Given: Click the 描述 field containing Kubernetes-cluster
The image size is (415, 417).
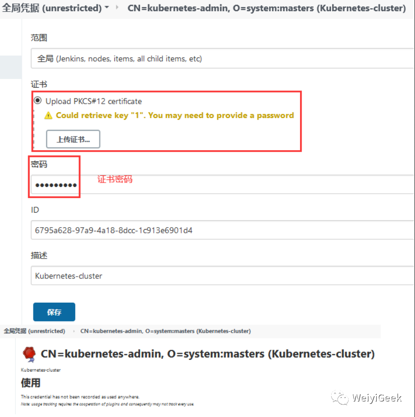Looking at the screenshot, I should click(223, 276).
